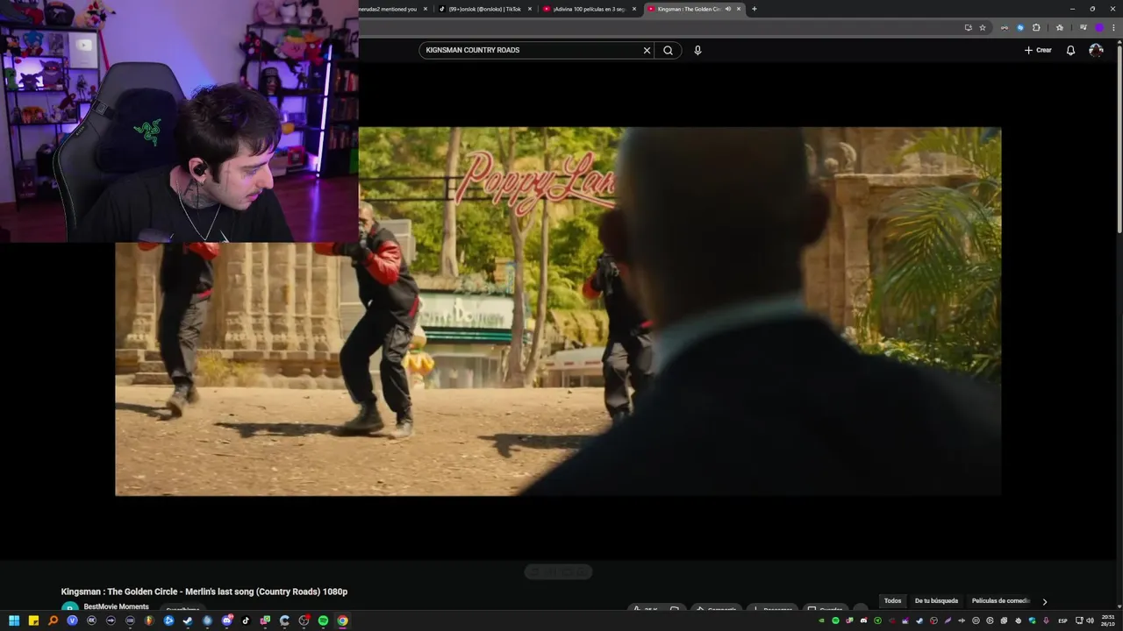
Task: Start voice search with the microphone icon
Action: [697, 50]
